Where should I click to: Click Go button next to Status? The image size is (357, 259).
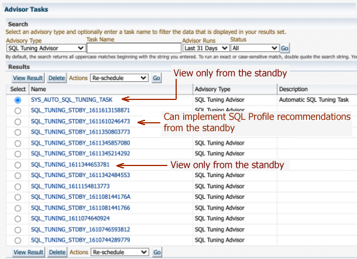pos(284,48)
